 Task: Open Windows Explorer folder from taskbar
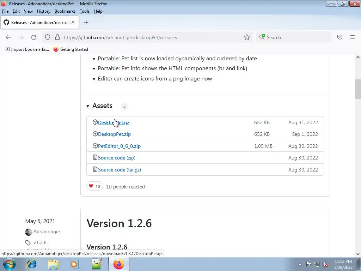(x=53, y=264)
